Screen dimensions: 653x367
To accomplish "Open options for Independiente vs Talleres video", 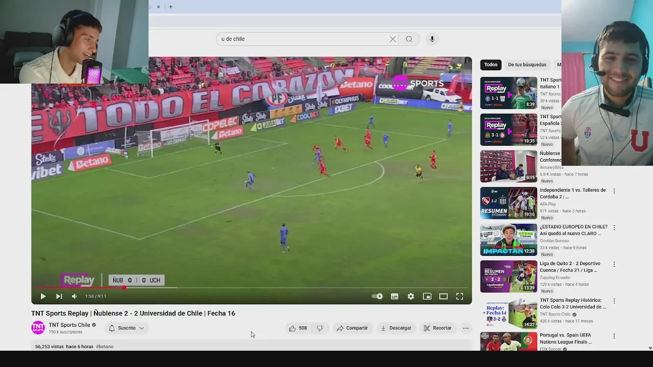I will [614, 191].
